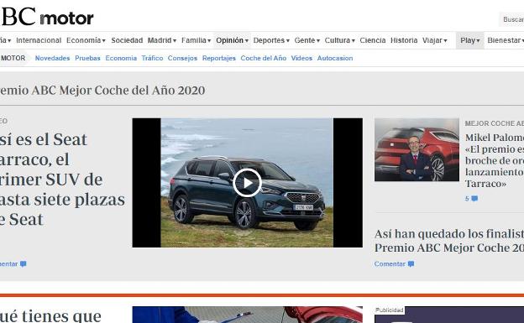The image size is (524, 323).
Task: Click comment bubble icon next to 5
Action: [x=474, y=199]
